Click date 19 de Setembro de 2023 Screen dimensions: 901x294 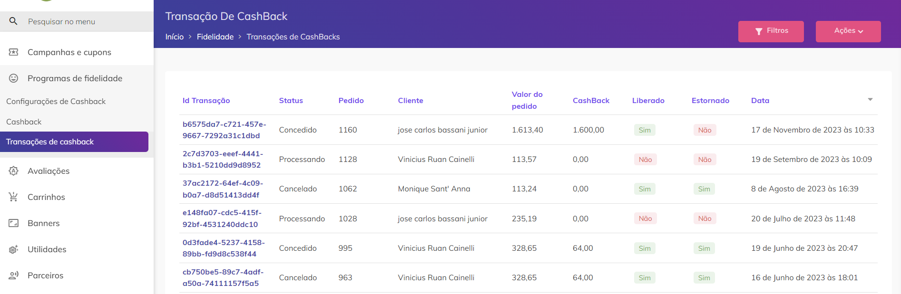pos(812,159)
